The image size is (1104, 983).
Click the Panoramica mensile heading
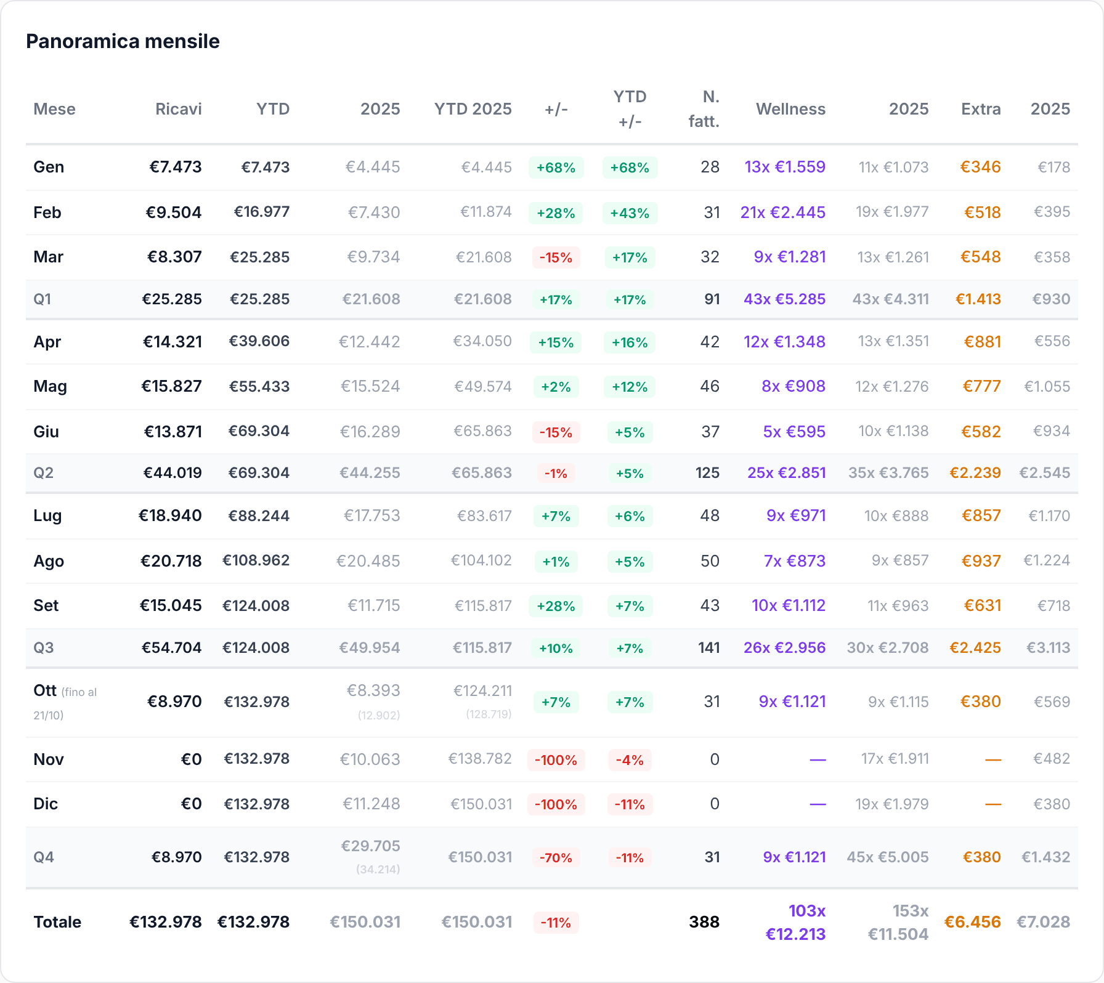pyautogui.click(x=123, y=41)
